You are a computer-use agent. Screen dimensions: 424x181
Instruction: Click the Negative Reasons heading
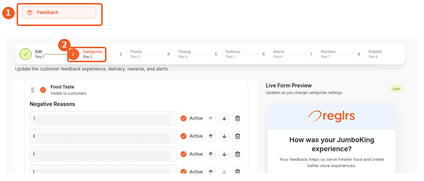coord(52,104)
